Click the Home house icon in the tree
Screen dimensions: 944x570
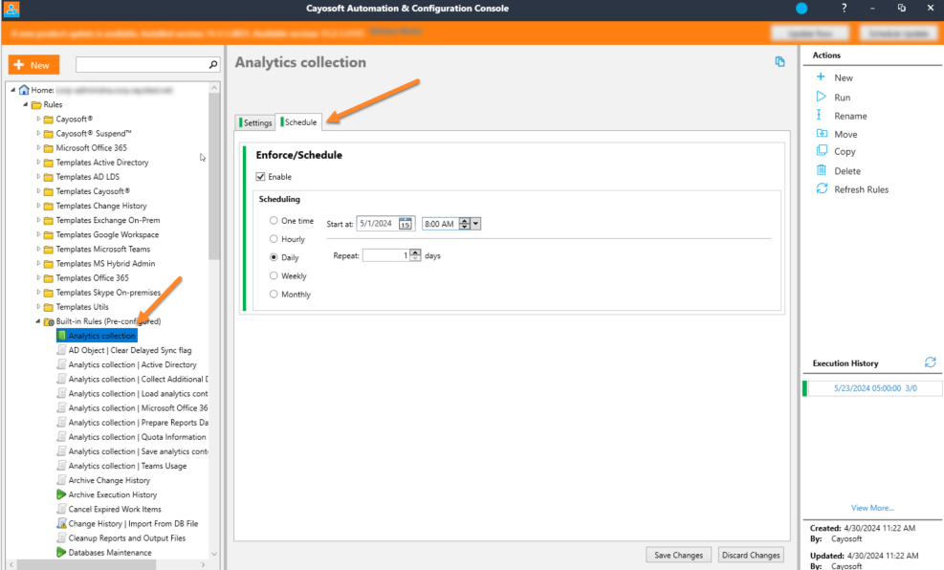pos(24,90)
